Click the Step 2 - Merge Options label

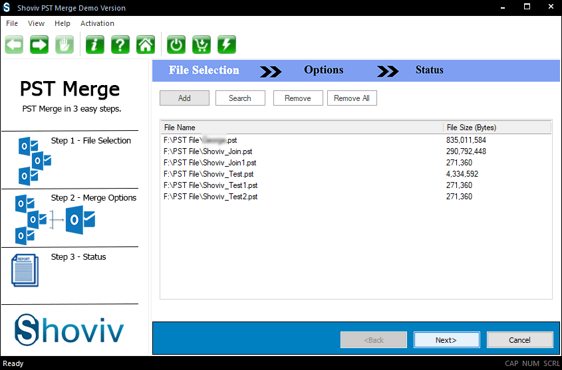coord(94,198)
